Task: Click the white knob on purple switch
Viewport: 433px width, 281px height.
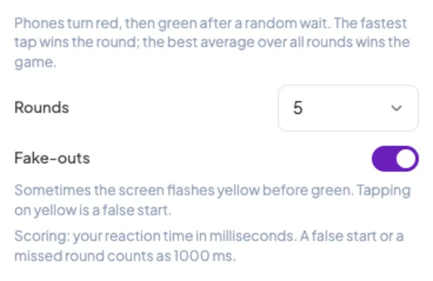Action: (406, 159)
